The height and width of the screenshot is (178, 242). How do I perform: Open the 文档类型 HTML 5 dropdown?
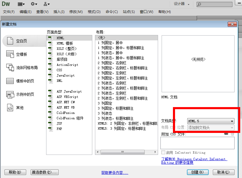tap(232, 121)
